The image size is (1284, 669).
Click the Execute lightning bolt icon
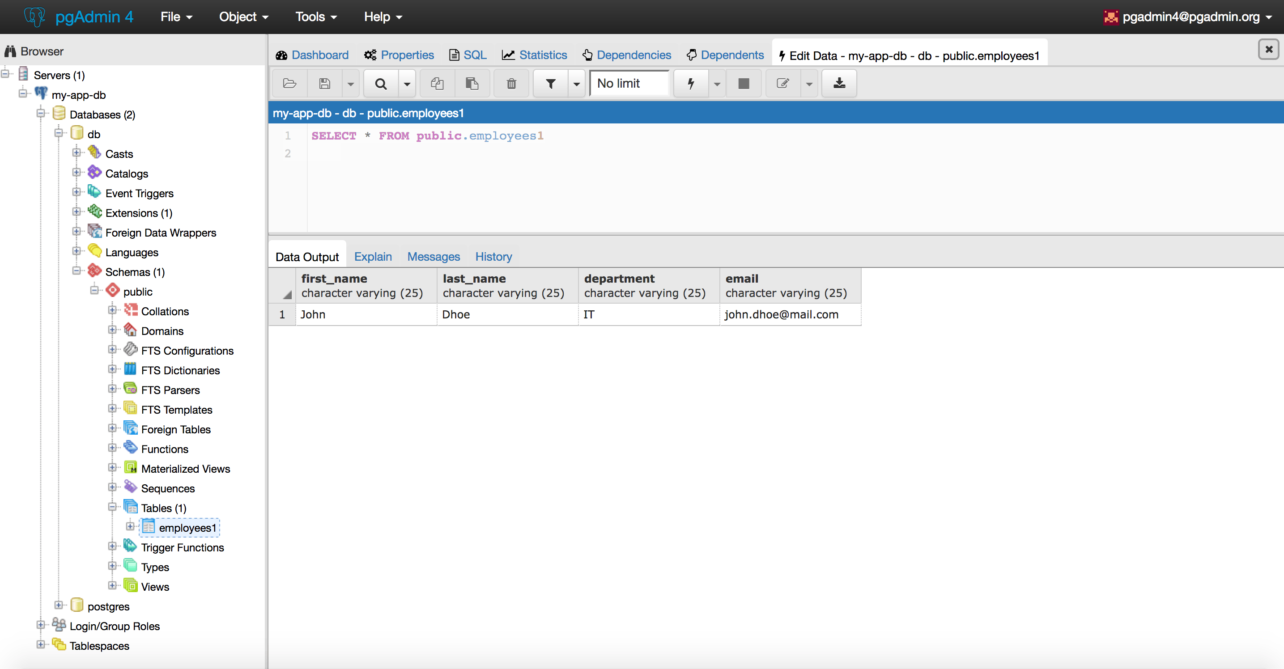(x=691, y=83)
